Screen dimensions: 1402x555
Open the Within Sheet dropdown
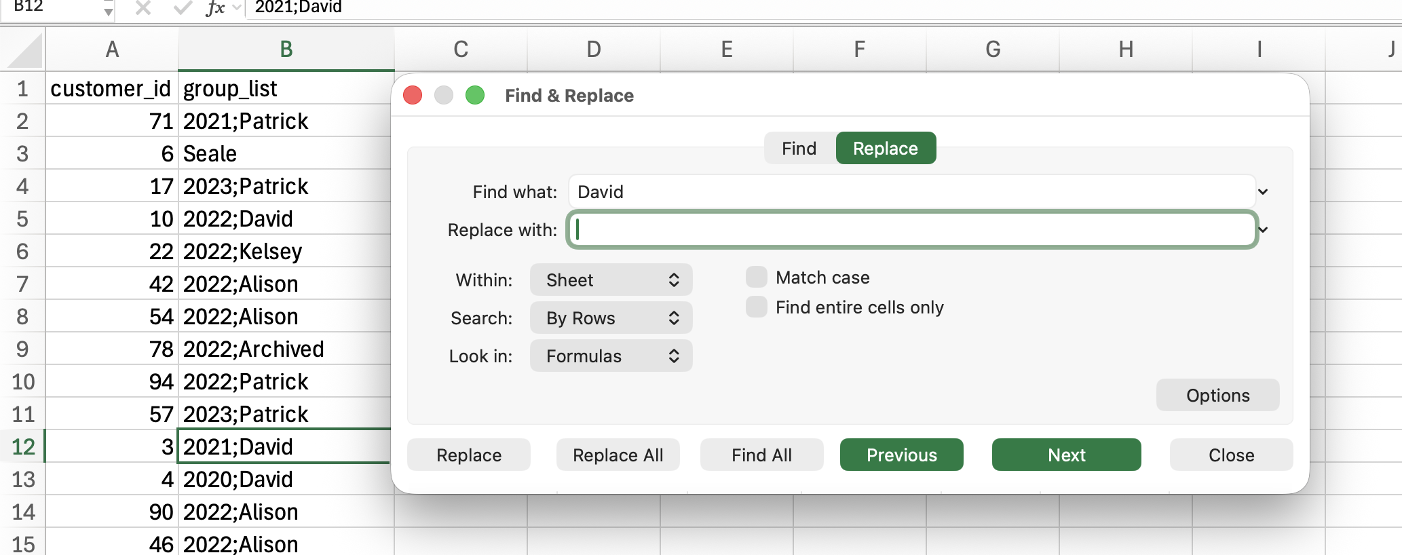tap(611, 280)
